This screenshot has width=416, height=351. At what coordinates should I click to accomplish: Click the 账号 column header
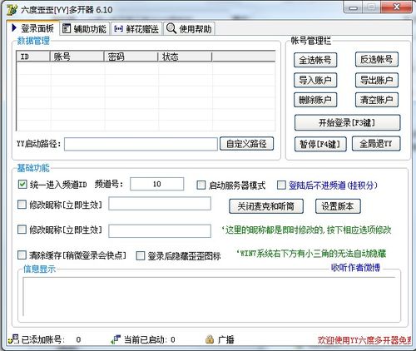[x=77, y=57]
